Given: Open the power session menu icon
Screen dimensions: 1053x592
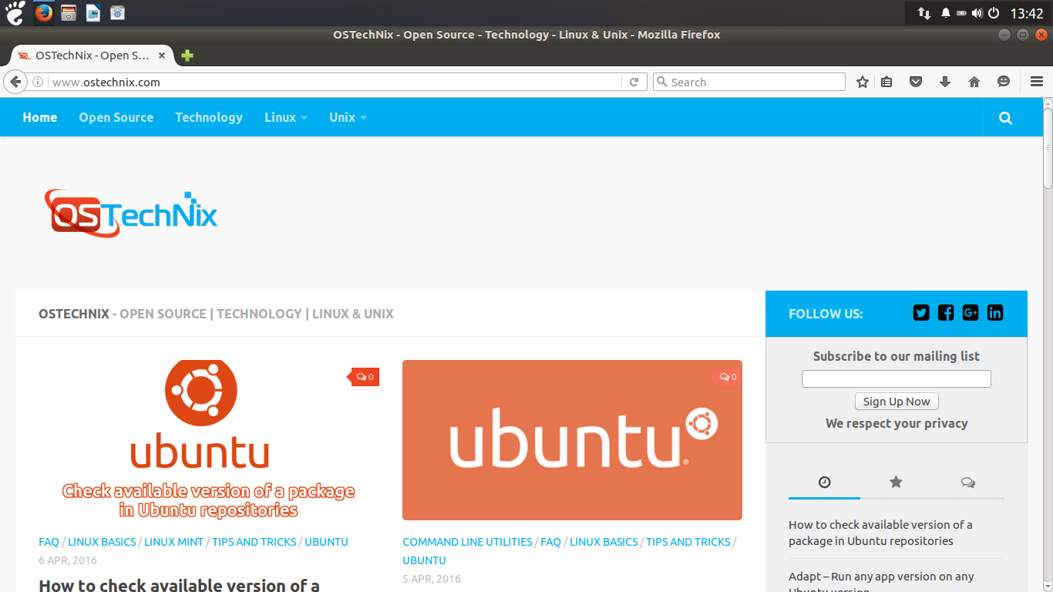Looking at the screenshot, I should click(x=994, y=13).
